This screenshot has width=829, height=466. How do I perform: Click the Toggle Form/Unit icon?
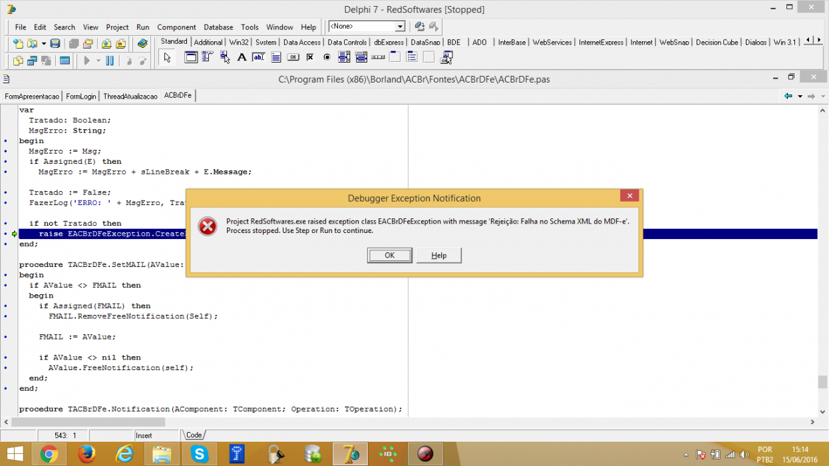[x=46, y=61]
